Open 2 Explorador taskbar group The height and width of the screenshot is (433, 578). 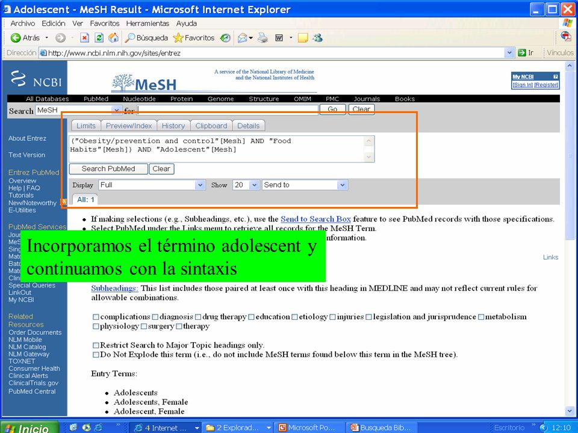(x=237, y=428)
